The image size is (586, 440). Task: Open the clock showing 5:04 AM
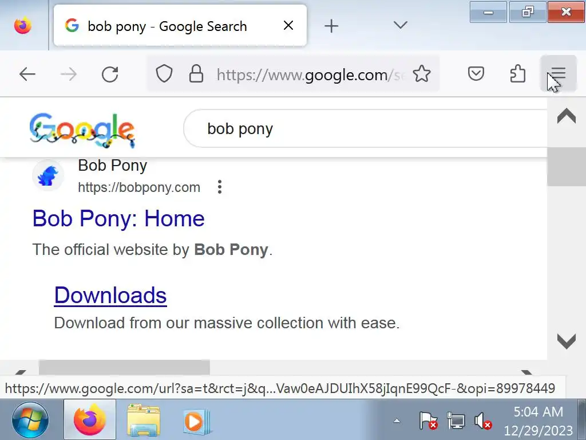coord(538,421)
